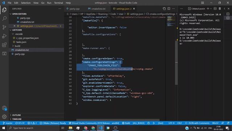Open the Extensions view
The width and height of the screenshot is (232, 131).
[x=4, y=45]
